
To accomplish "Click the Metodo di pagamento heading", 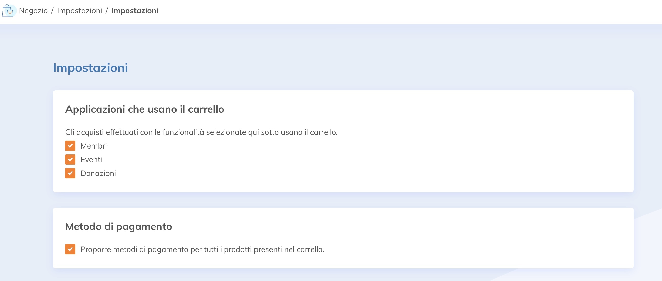I will coord(119,226).
